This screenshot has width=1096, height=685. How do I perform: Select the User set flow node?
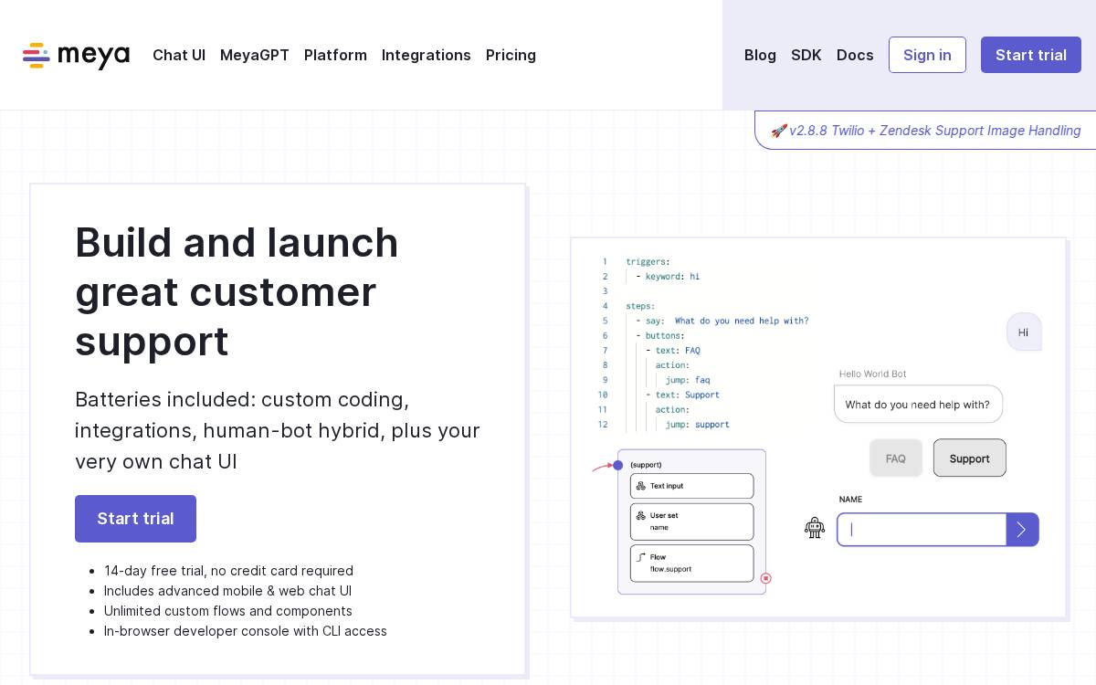pos(691,522)
